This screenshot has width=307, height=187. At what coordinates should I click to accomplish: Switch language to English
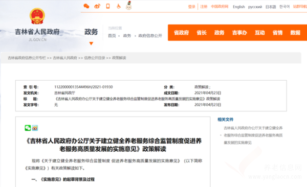(238, 7)
